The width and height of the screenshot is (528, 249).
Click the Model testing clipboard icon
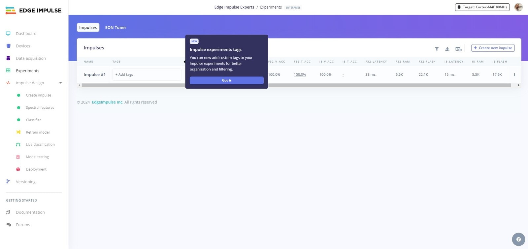(x=18, y=157)
